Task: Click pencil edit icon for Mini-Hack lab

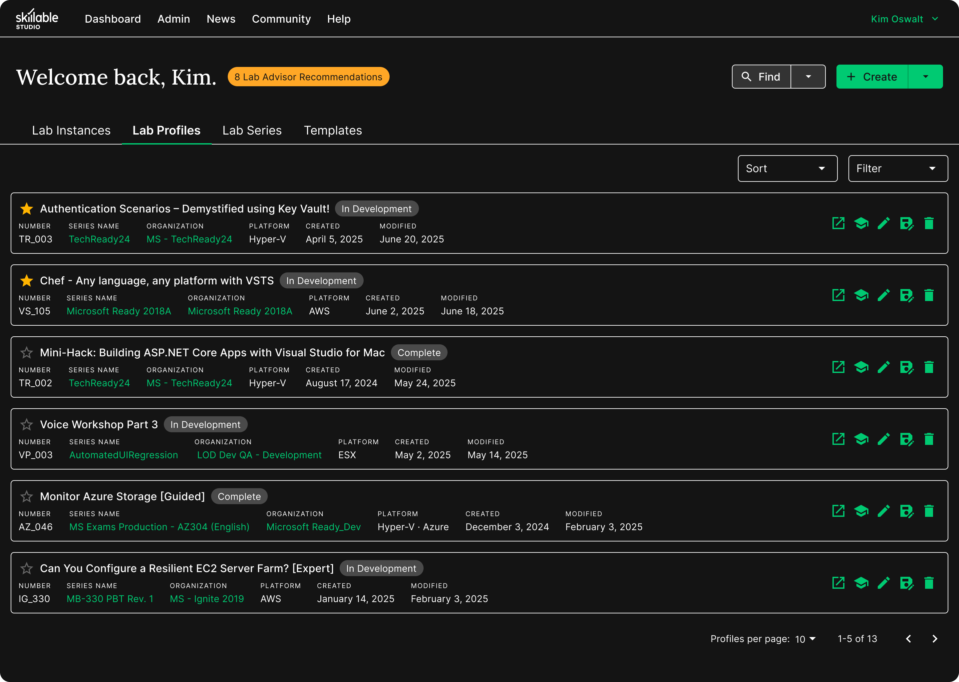Action: point(884,367)
